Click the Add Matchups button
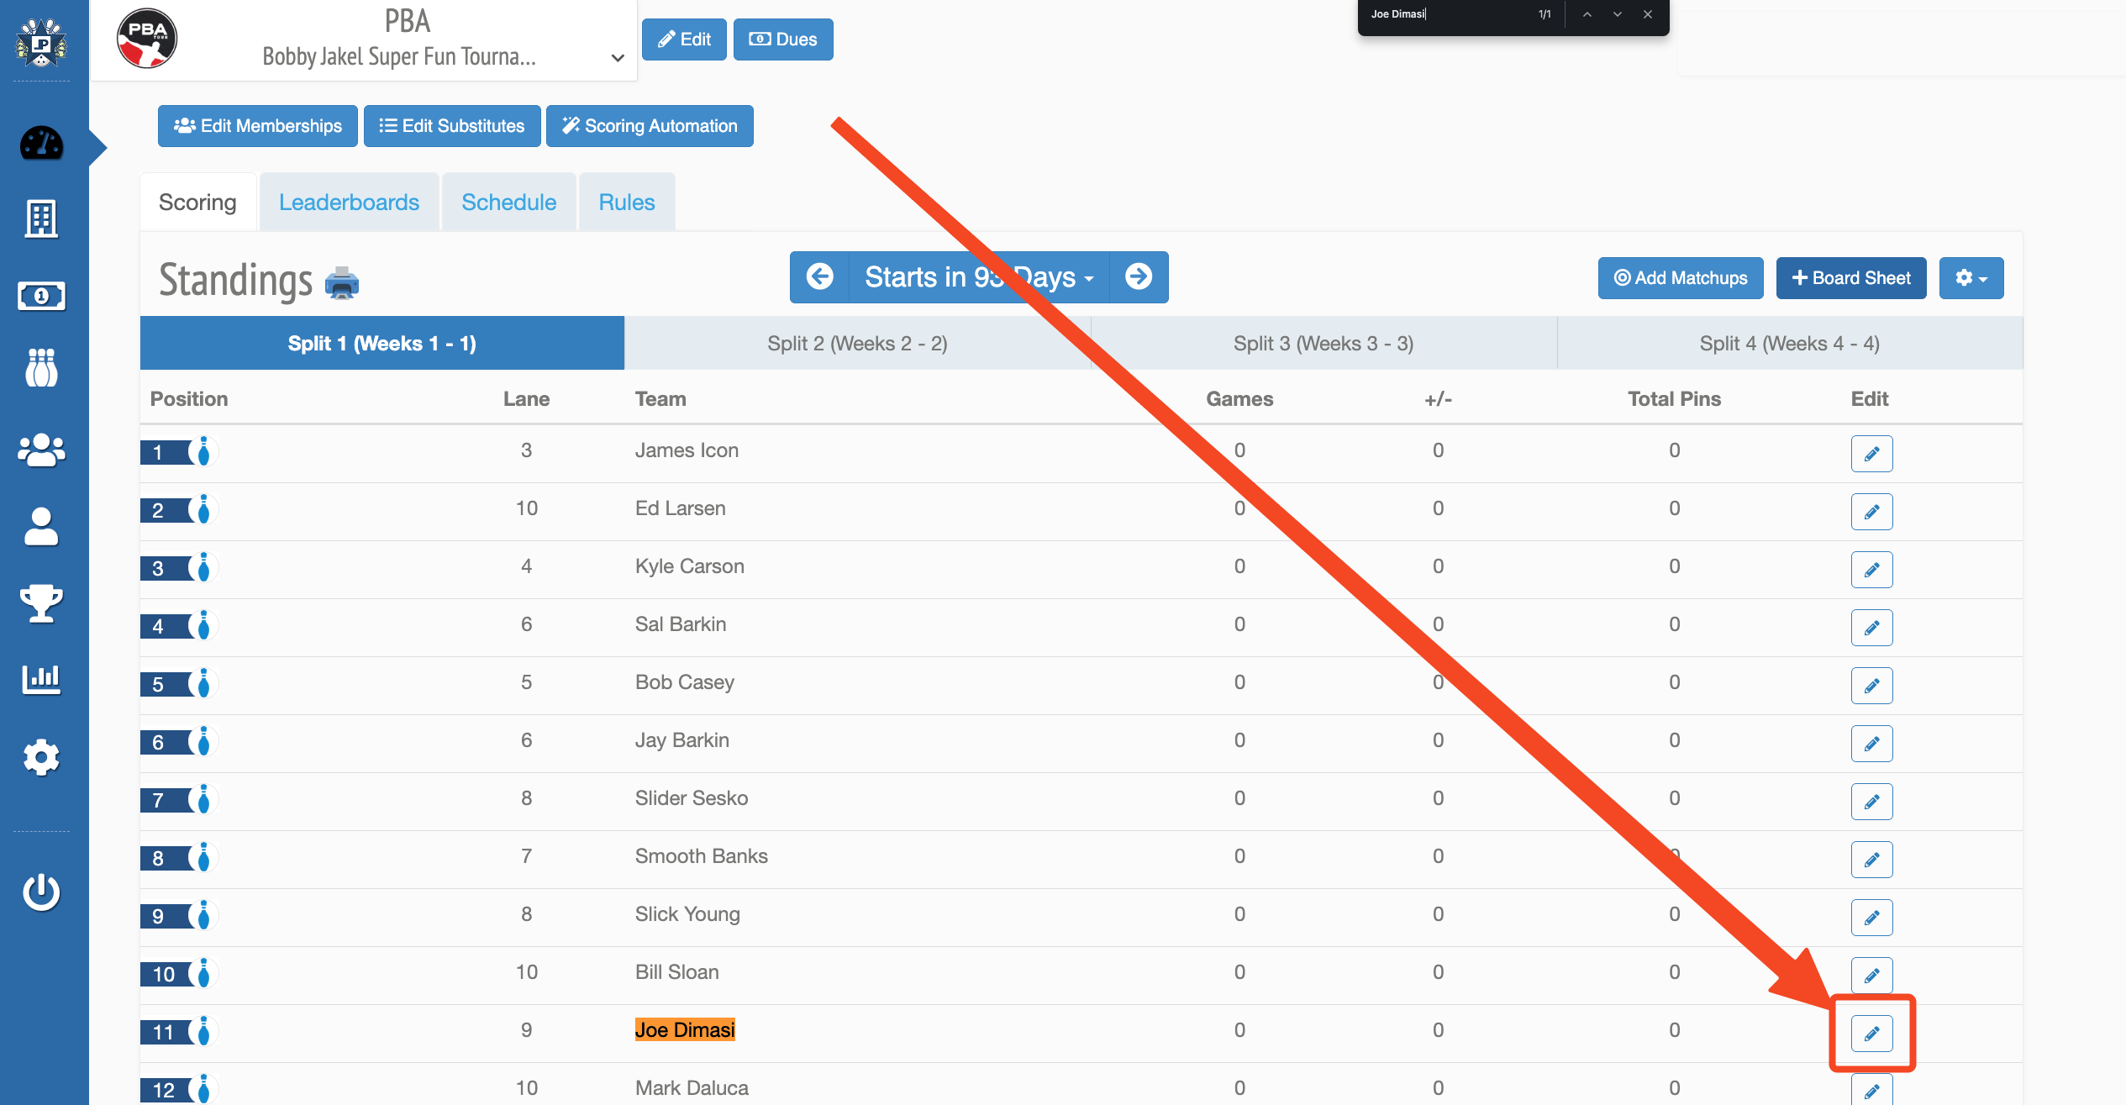Image resolution: width=2126 pixels, height=1105 pixels. (x=1681, y=278)
